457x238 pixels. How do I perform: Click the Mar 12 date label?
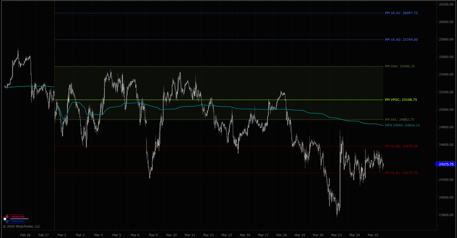[x=208, y=235]
